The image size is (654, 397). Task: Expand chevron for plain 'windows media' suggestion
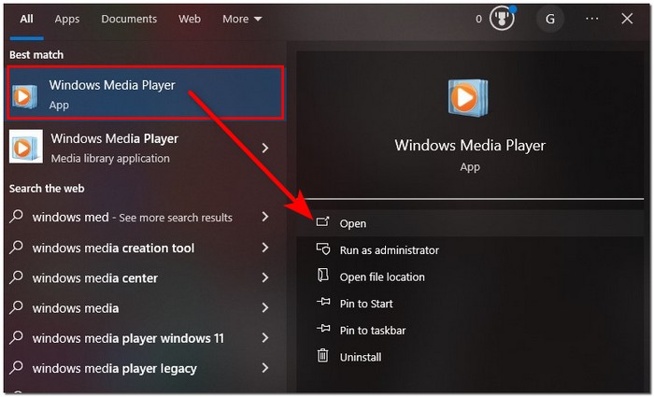pyautogui.click(x=265, y=307)
